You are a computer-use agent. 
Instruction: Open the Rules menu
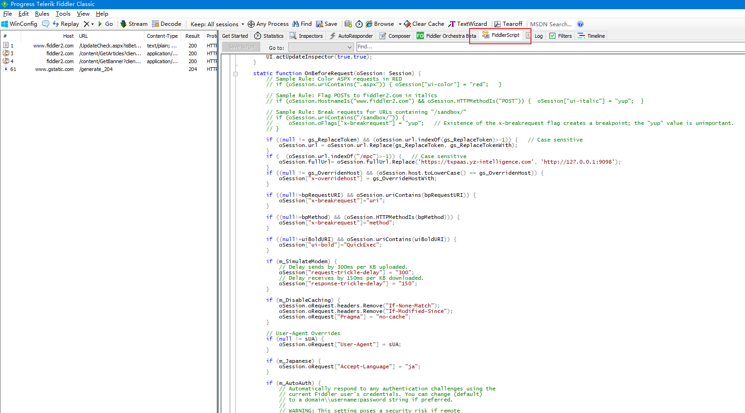pos(42,14)
